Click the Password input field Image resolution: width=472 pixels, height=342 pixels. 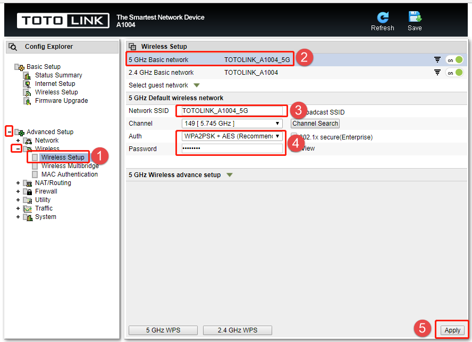232,148
